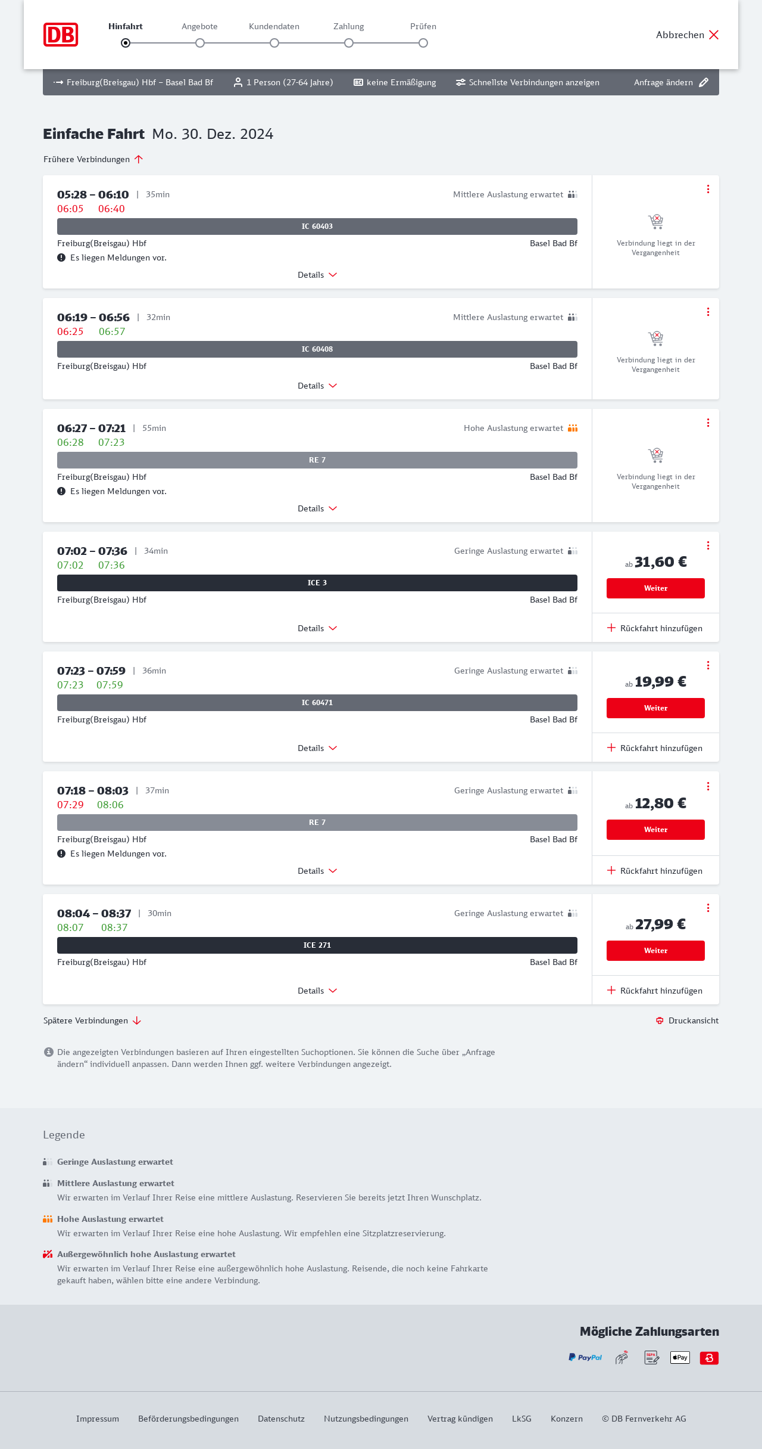The width and height of the screenshot is (762, 1449).
Task: Click the PayPal payment icon
Action: tap(585, 1357)
